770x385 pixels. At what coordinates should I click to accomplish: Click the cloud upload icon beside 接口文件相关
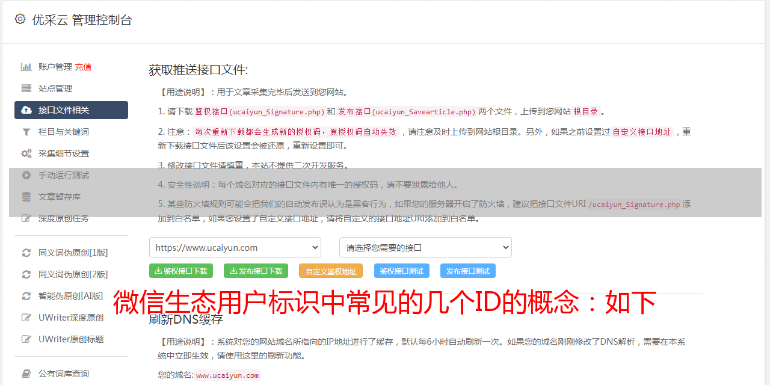(26, 110)
